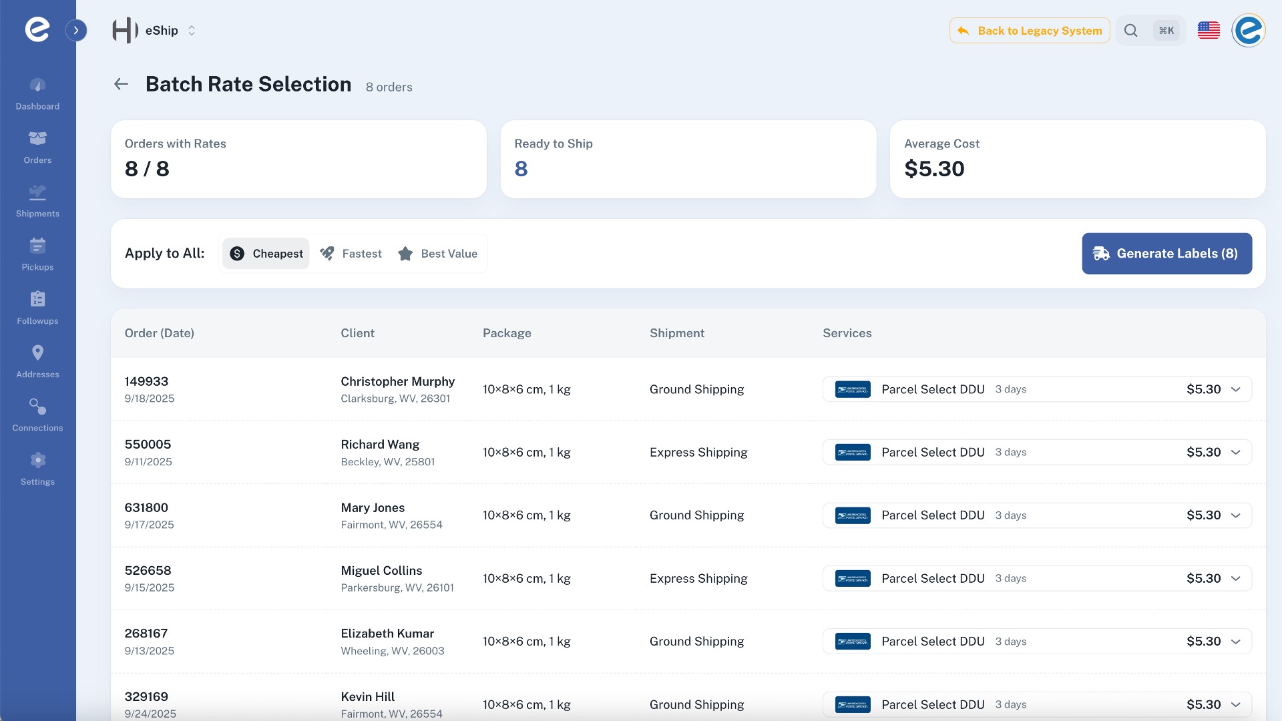1282x721 pixels.
Task: Open the Shipments section
Action: coord(37,200)
